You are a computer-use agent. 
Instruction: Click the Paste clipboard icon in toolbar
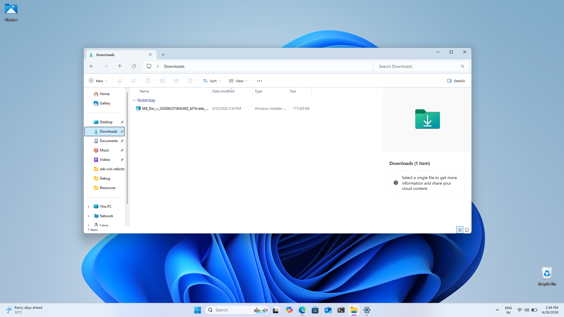(x=148, y=81)
